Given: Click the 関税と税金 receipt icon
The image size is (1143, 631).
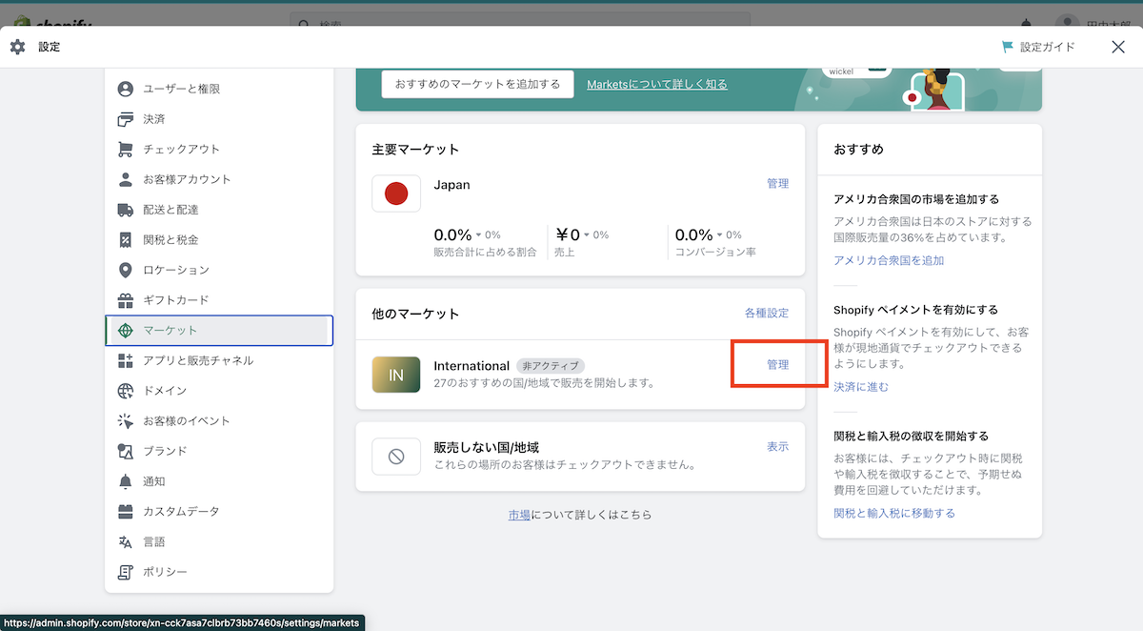Looking at the screenshot, I should [125, 239].
